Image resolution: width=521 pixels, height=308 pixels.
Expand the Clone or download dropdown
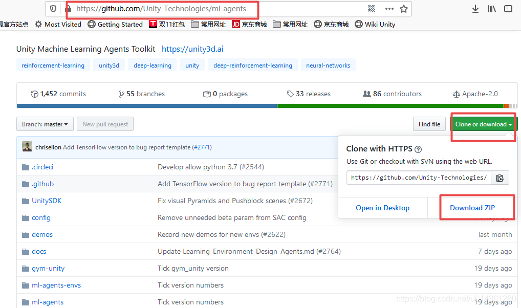(x=484, y=124)
